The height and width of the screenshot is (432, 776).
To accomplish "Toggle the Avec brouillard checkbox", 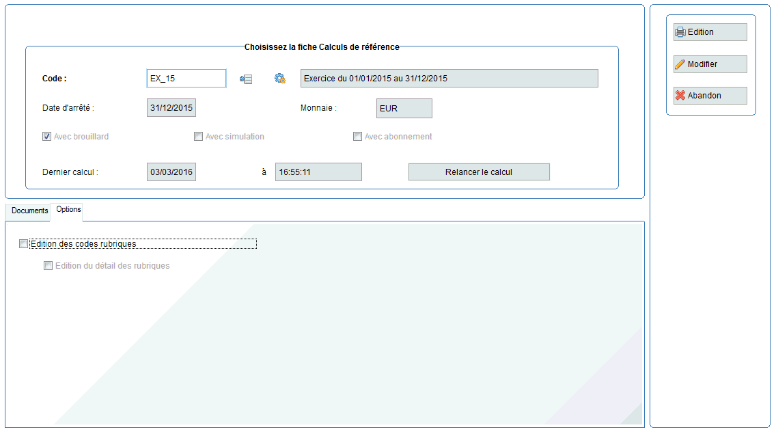I will pyautogui.click(x=47, y=137).
